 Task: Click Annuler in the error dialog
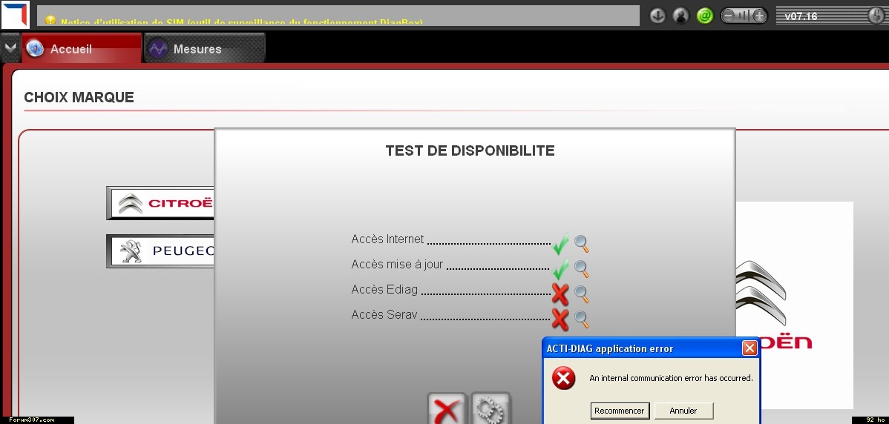pyautogui.click(x=683, y=411)
